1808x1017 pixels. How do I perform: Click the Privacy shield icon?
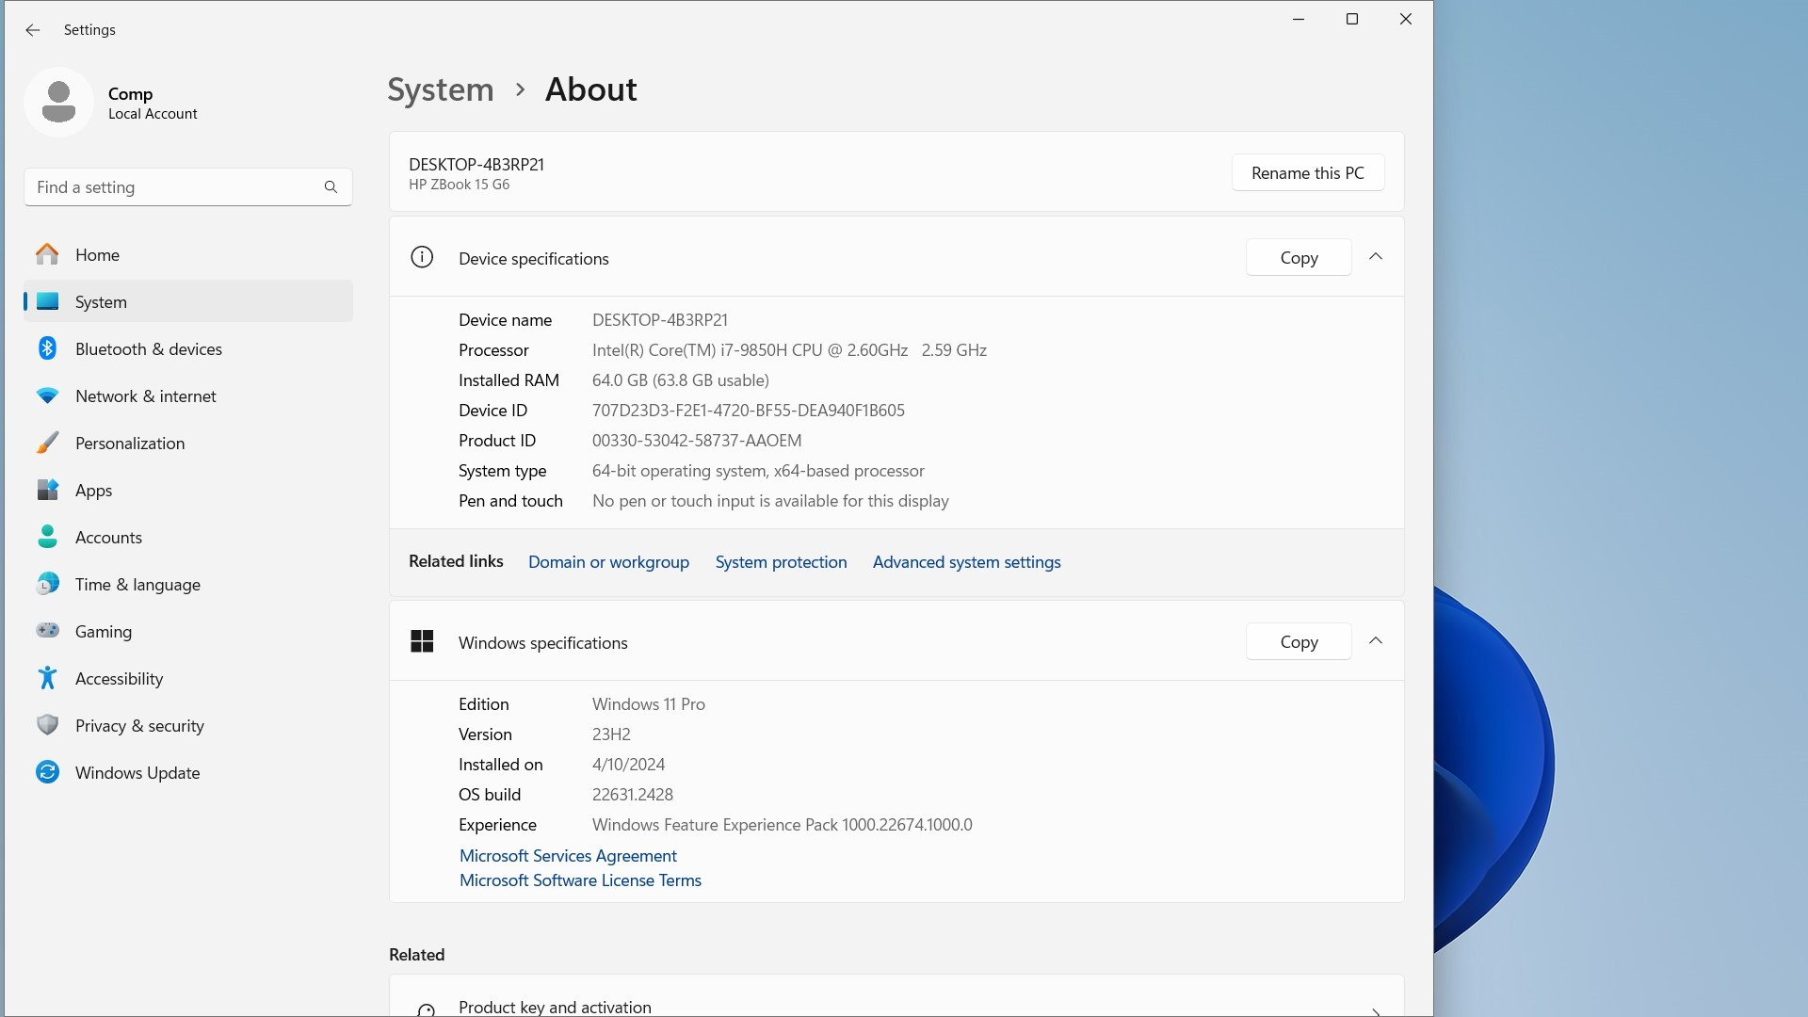47,725
